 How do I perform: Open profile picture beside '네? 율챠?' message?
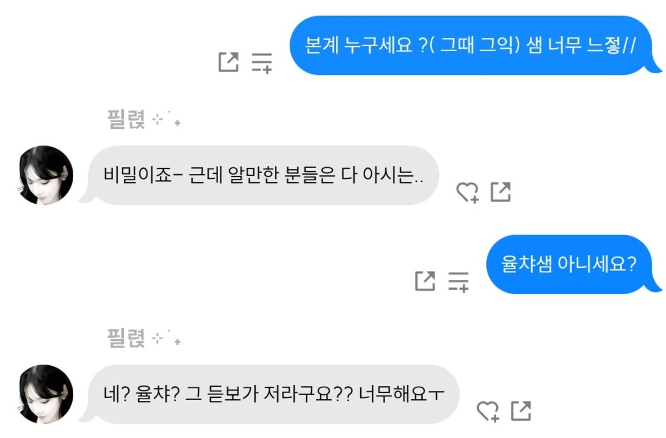[x=46, y=394]
